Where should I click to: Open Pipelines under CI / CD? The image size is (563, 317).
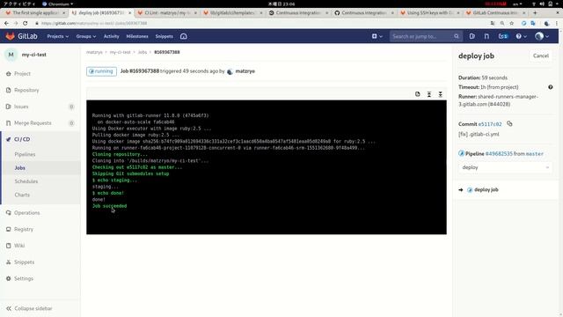[25, 154]
